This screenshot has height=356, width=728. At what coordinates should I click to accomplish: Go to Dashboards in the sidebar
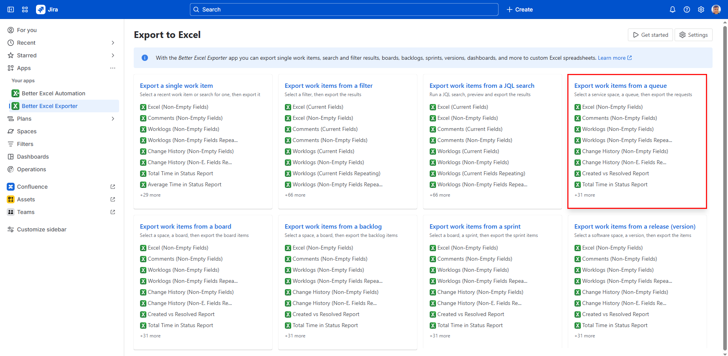click(x=33, y=157)
